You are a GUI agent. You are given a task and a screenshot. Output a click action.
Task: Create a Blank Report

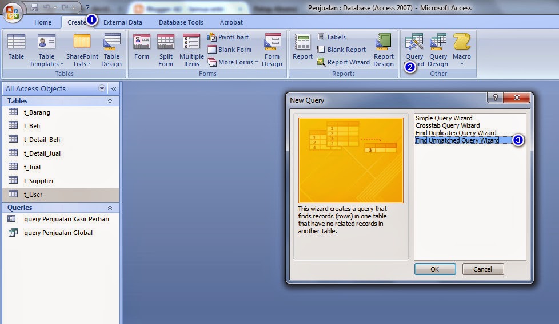342,50
